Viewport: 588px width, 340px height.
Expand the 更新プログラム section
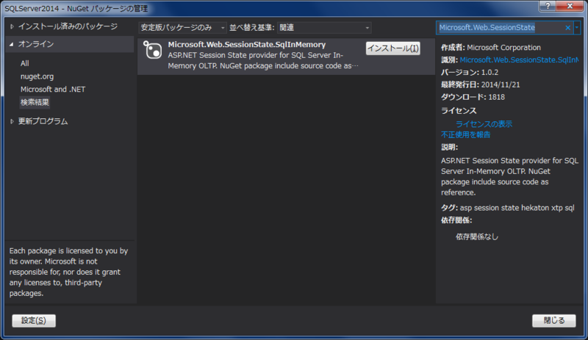12,121
